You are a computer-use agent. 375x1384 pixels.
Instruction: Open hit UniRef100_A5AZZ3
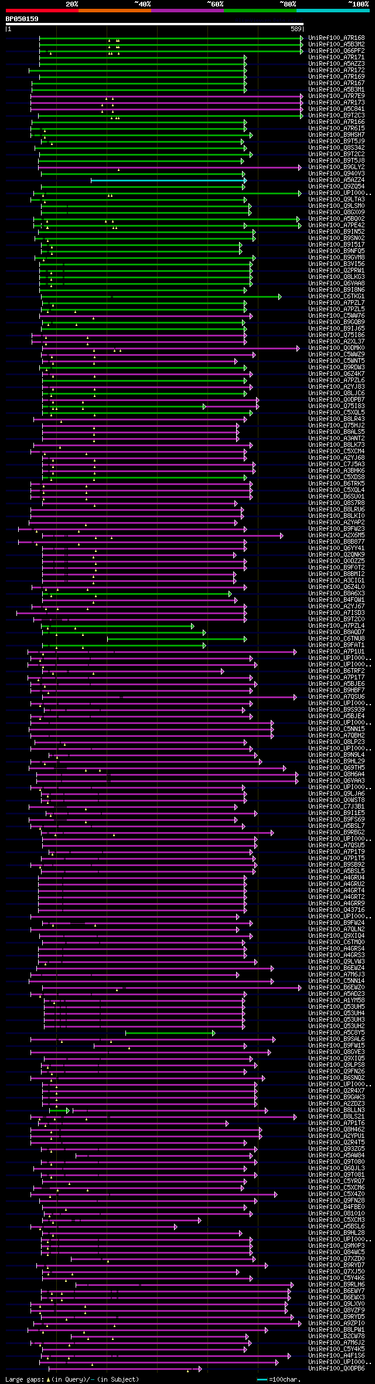[x=336, y=64]
